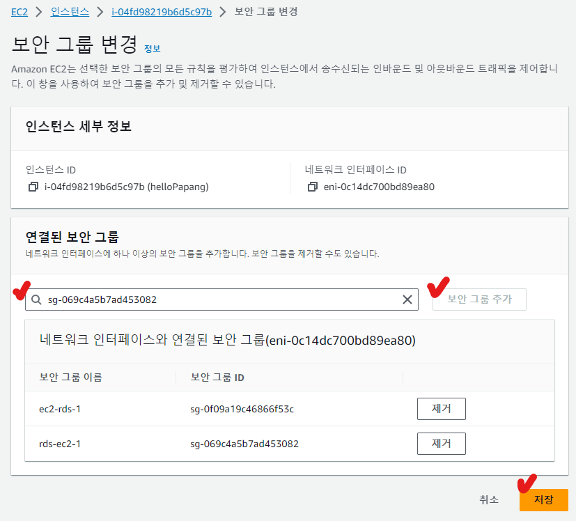
Task: Select the rds-ec2-1 group name cell
Action: [x=60, y=443]
